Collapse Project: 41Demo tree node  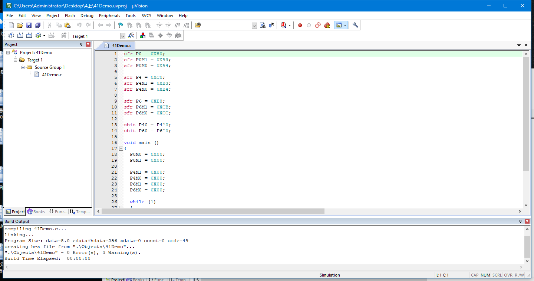8,53
